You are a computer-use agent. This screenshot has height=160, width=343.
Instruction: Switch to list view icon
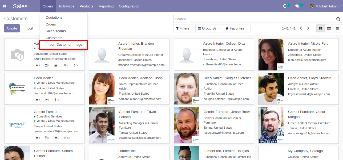tap(329, 28)
